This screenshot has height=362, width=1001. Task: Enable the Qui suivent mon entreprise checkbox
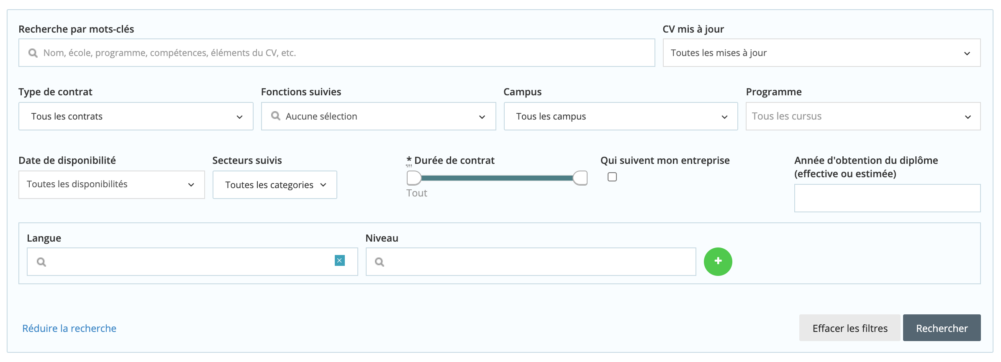[x=612, y=177]
